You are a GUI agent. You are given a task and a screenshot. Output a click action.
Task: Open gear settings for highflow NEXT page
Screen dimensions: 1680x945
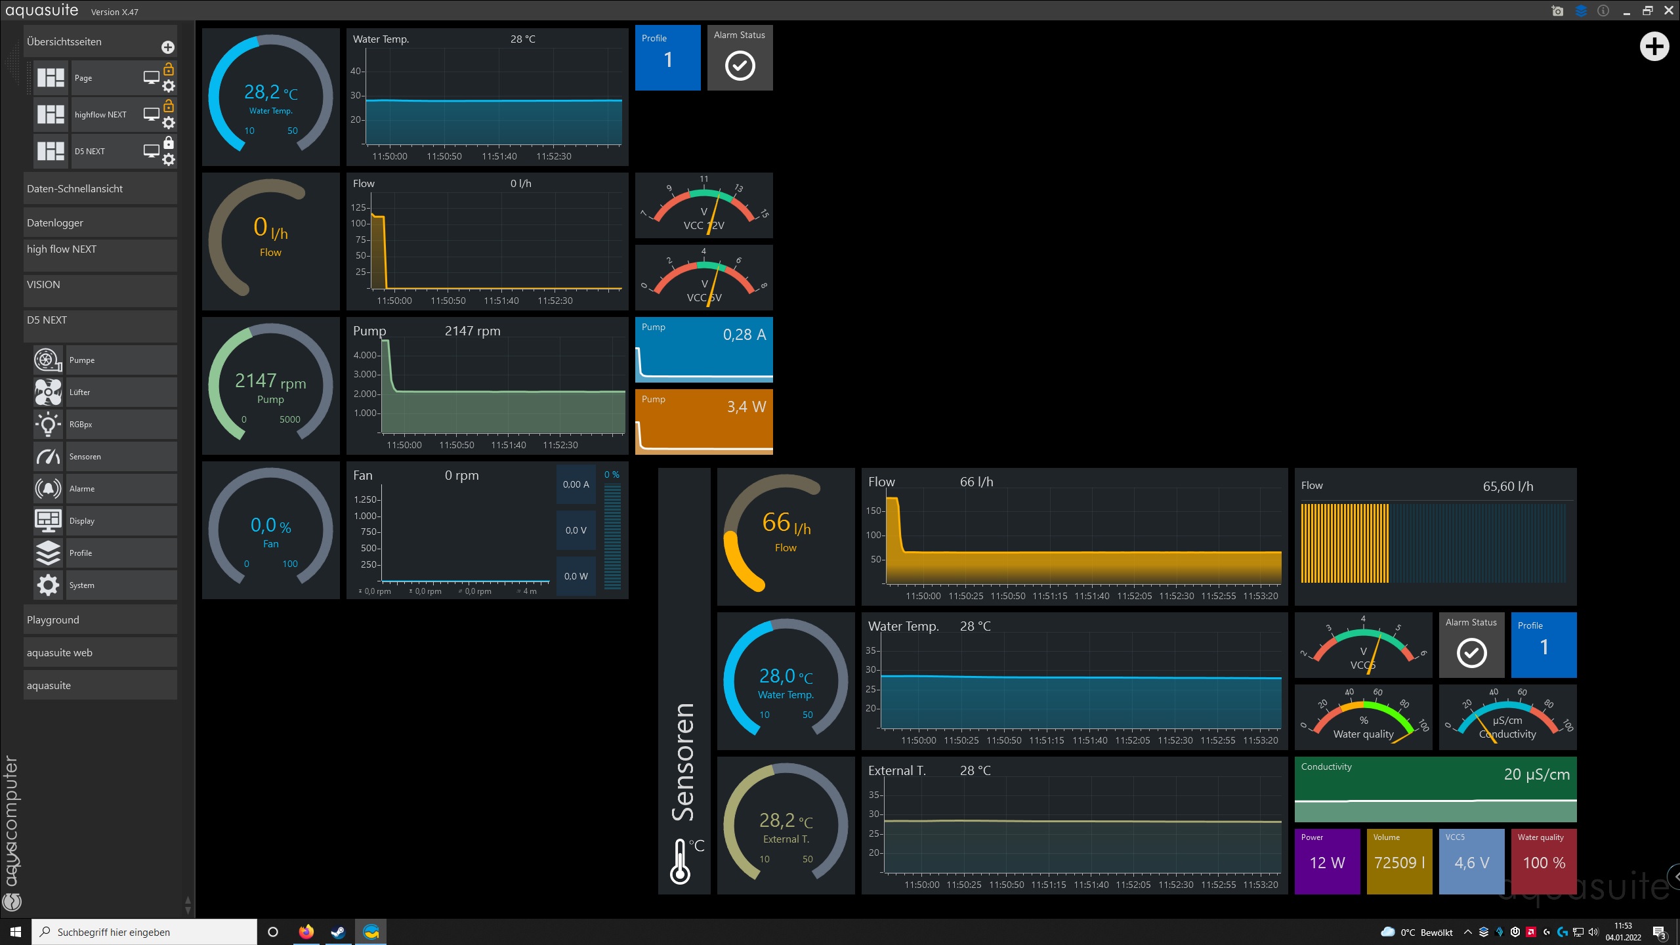169,123
